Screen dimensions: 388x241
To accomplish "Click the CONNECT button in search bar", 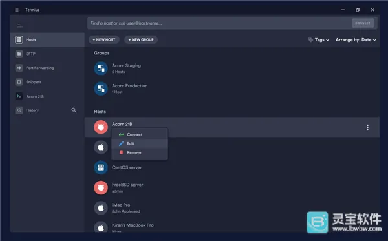I will point(363,23).
